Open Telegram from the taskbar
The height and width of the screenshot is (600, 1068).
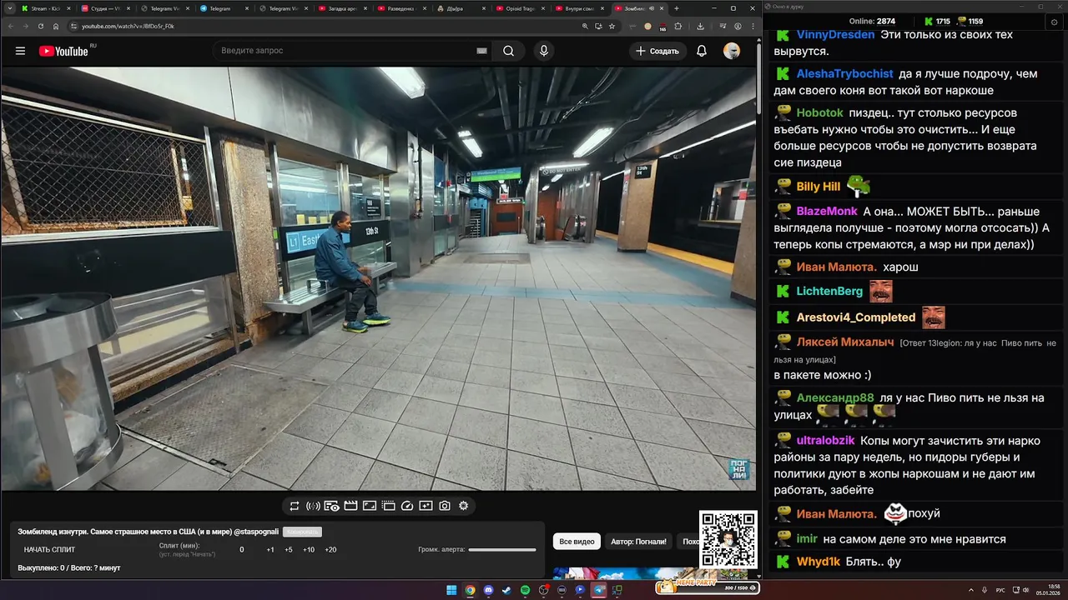click(598, 590)
